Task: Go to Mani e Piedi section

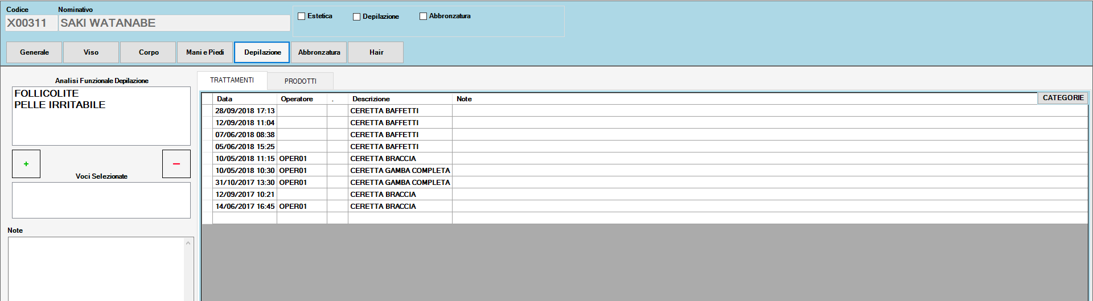Action: 205,52
